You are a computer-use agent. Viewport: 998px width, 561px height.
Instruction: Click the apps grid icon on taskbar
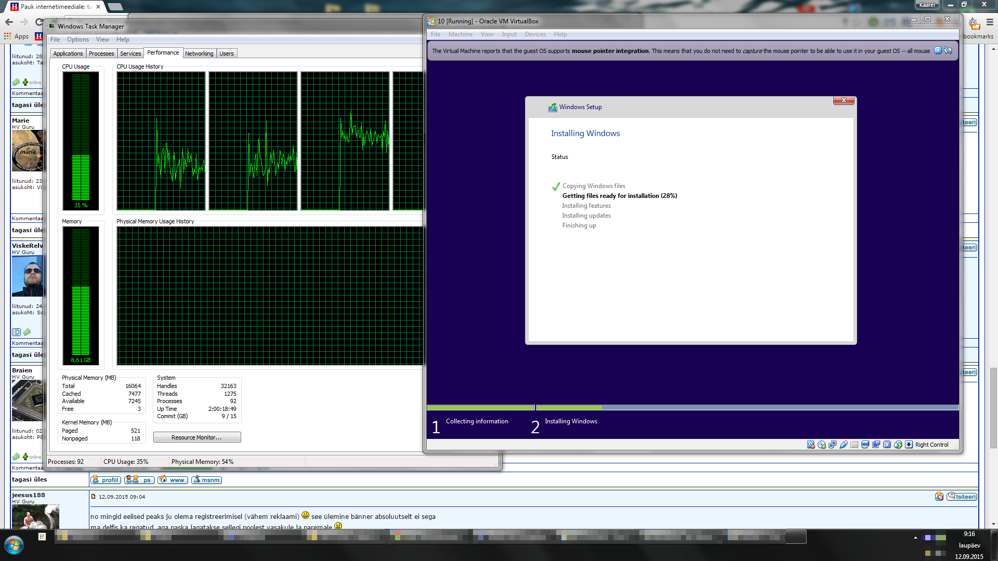[x=42, y=537]
